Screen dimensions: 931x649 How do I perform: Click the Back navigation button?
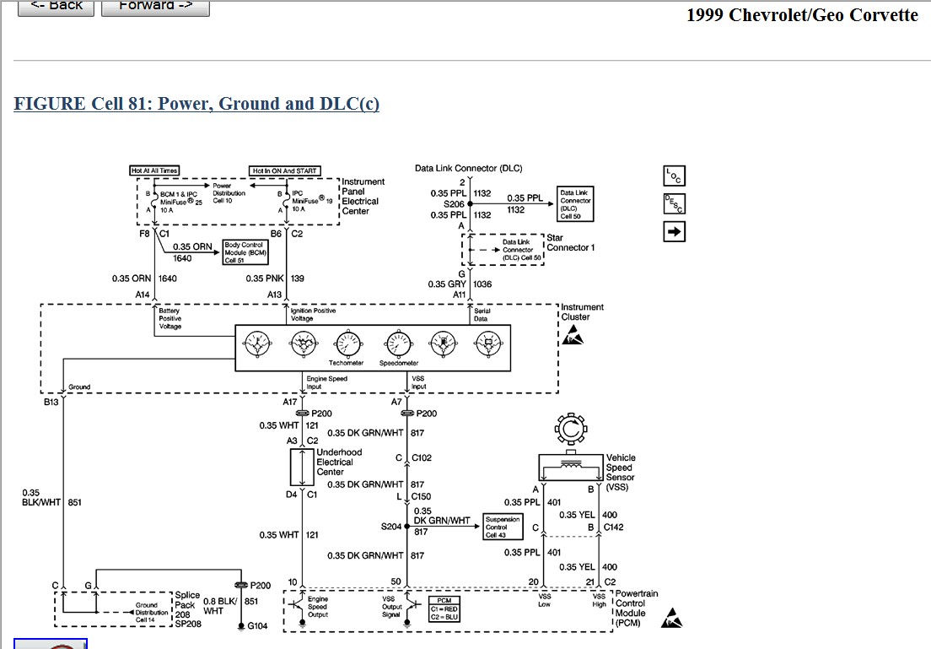pos(55,6)
